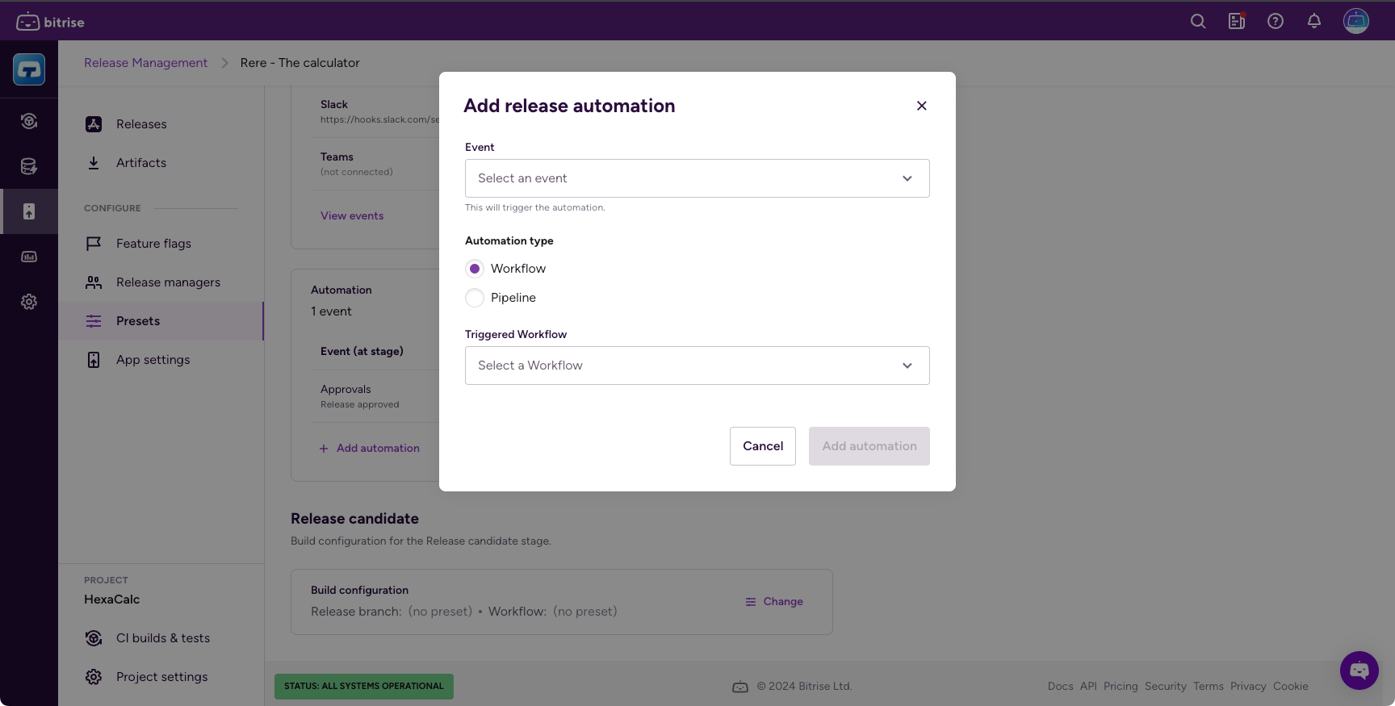Open Release managers in the sidebar
Image resolution: width=1395 pixels, height=706 pixels.
click(x=161, y=282)
